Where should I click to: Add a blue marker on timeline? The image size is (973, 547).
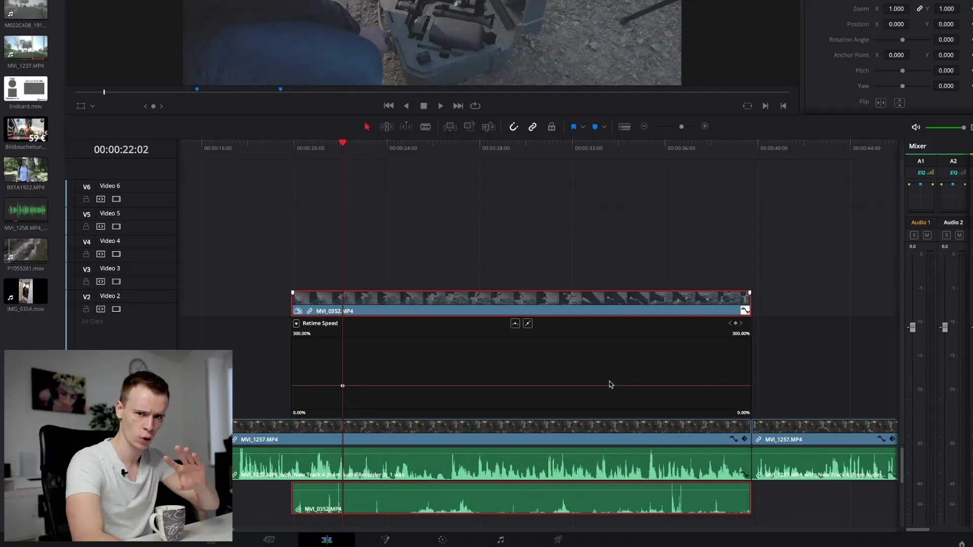pyautogui.click(x=595, y=127)
